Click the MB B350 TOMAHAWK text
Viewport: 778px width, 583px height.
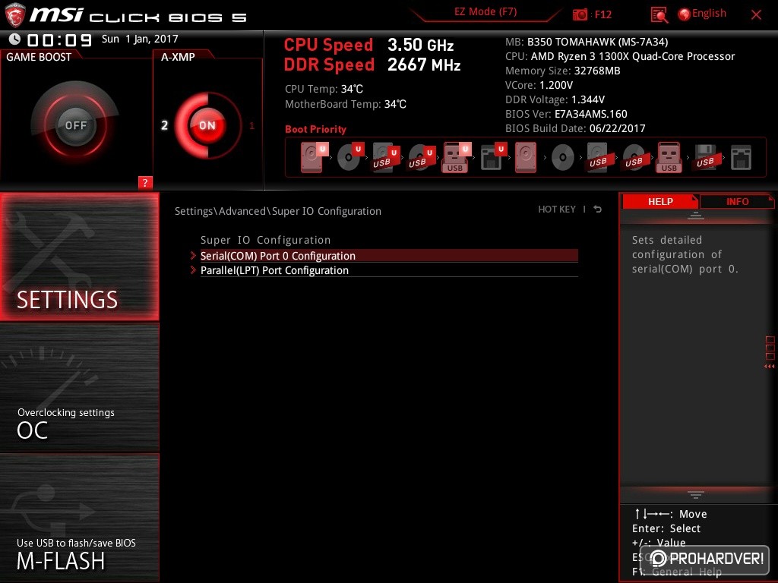(x=587, y=43)
